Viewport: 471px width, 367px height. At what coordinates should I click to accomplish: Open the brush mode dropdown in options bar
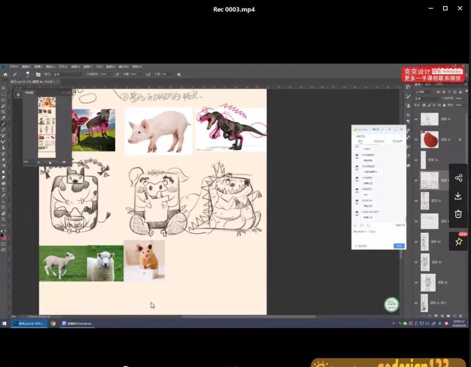pyautogui.click(x=67, y=74)
